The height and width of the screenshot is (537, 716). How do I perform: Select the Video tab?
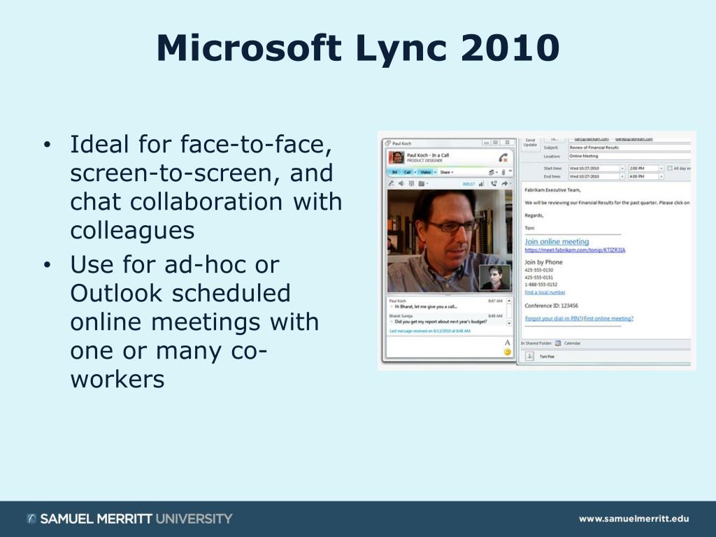click(x=425, y=172)
